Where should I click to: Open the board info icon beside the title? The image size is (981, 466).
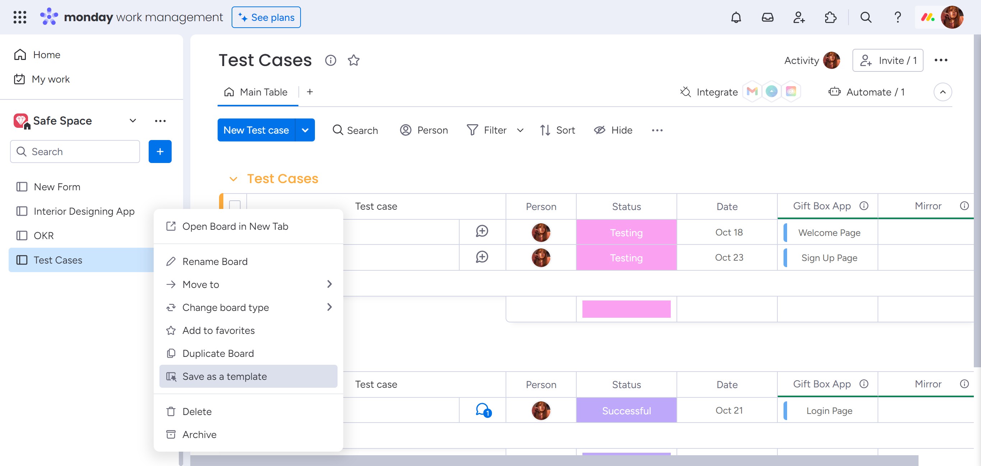(x=330, y=60)
